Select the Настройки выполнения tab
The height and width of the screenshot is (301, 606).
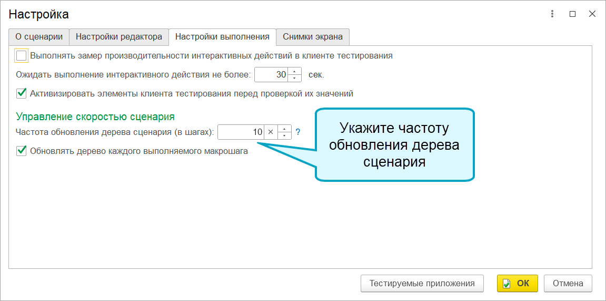click(222, 37)
